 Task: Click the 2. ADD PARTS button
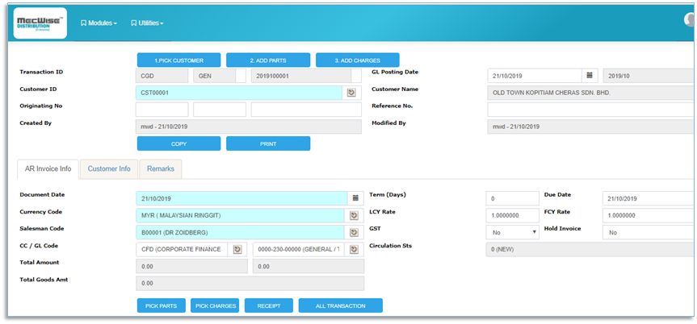pyautogui.click(x=268, y=60)
